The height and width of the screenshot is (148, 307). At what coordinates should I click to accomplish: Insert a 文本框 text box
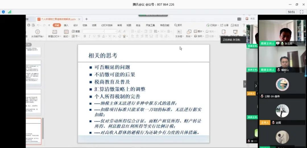pos(179,32)
